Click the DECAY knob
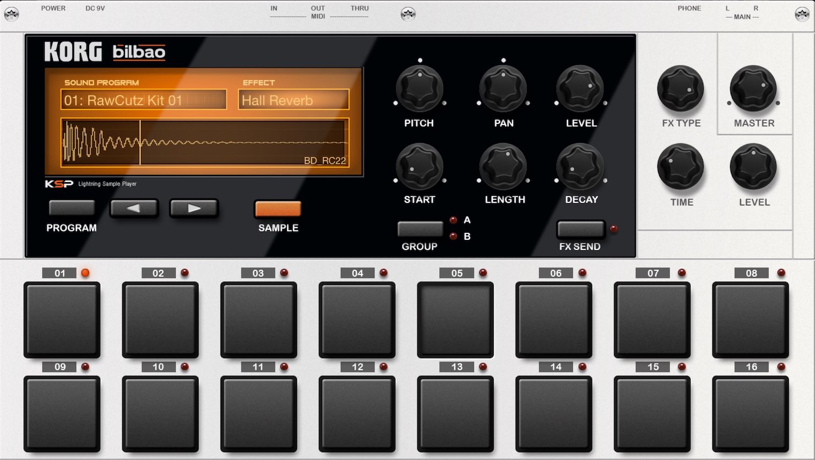The width and height of the screenshot is (815, 460). [x=580, y=167]
